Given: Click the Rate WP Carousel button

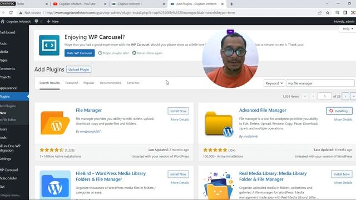Looking at the screenshot, I should tap(80, 53).
